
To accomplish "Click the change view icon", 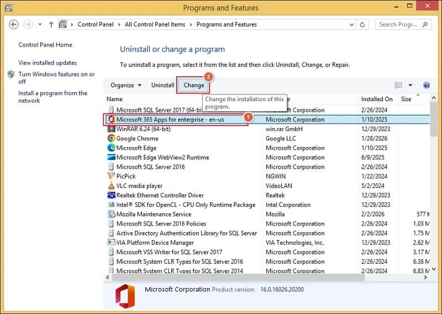I will coord(398,85).
